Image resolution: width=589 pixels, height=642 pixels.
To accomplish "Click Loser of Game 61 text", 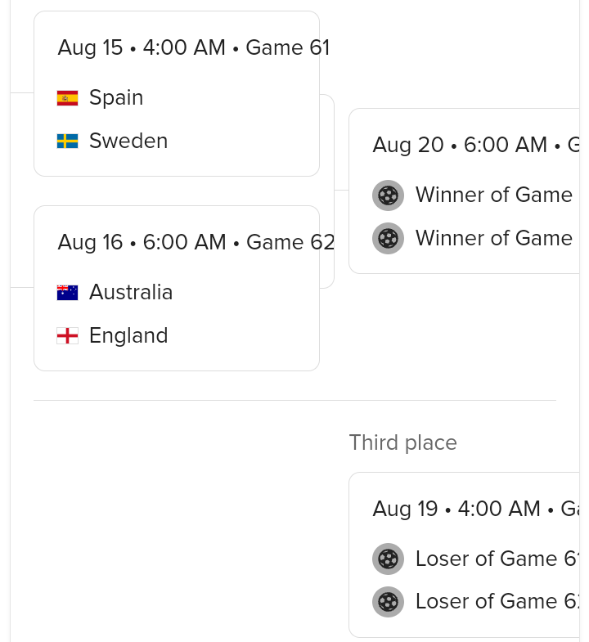I will [x=497, y=559].
